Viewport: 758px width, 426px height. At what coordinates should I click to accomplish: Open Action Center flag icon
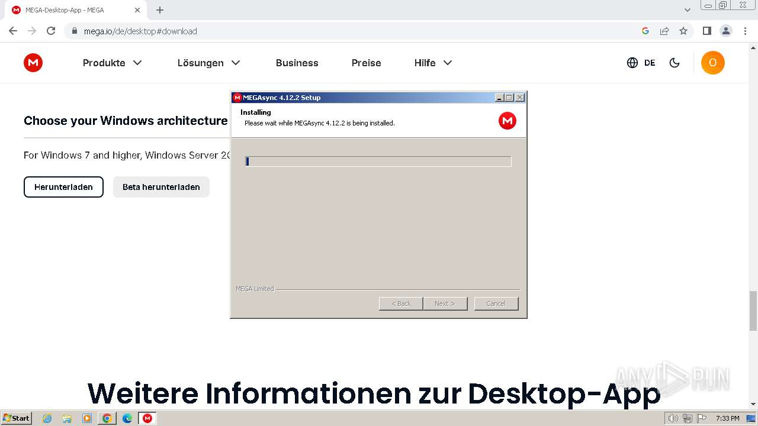tap(702, 418)
